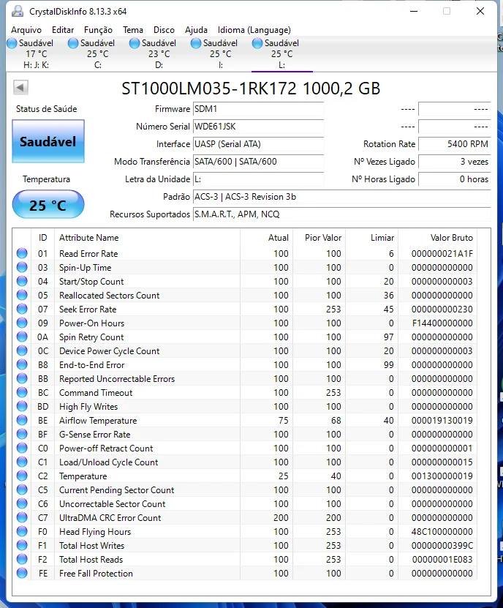Click raw value F14400000000
Viewport: 503px width, 608px height.
click(442, 323)
